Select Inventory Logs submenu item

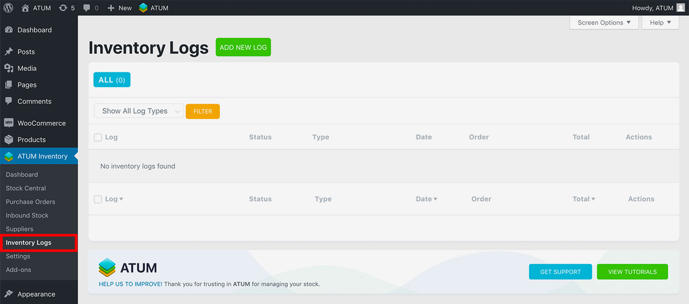pos(39,242)
